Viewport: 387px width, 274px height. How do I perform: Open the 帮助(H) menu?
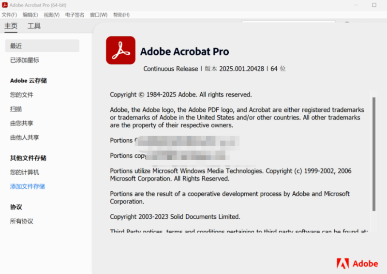(121, 15)
